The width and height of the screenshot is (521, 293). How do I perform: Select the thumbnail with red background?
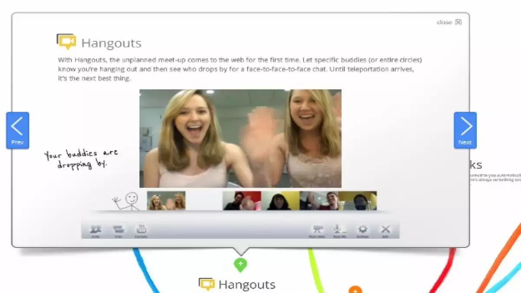[242, 201]
